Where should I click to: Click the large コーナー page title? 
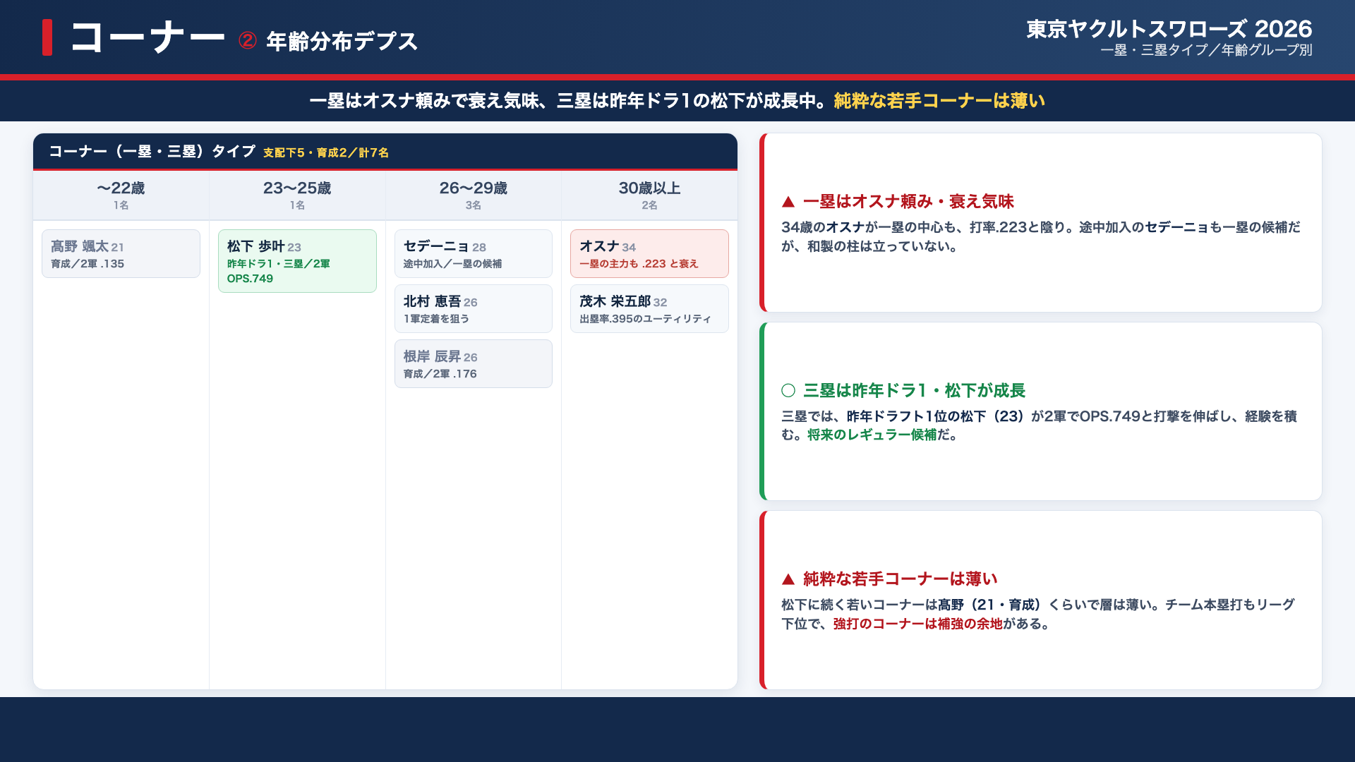[147, 37]
